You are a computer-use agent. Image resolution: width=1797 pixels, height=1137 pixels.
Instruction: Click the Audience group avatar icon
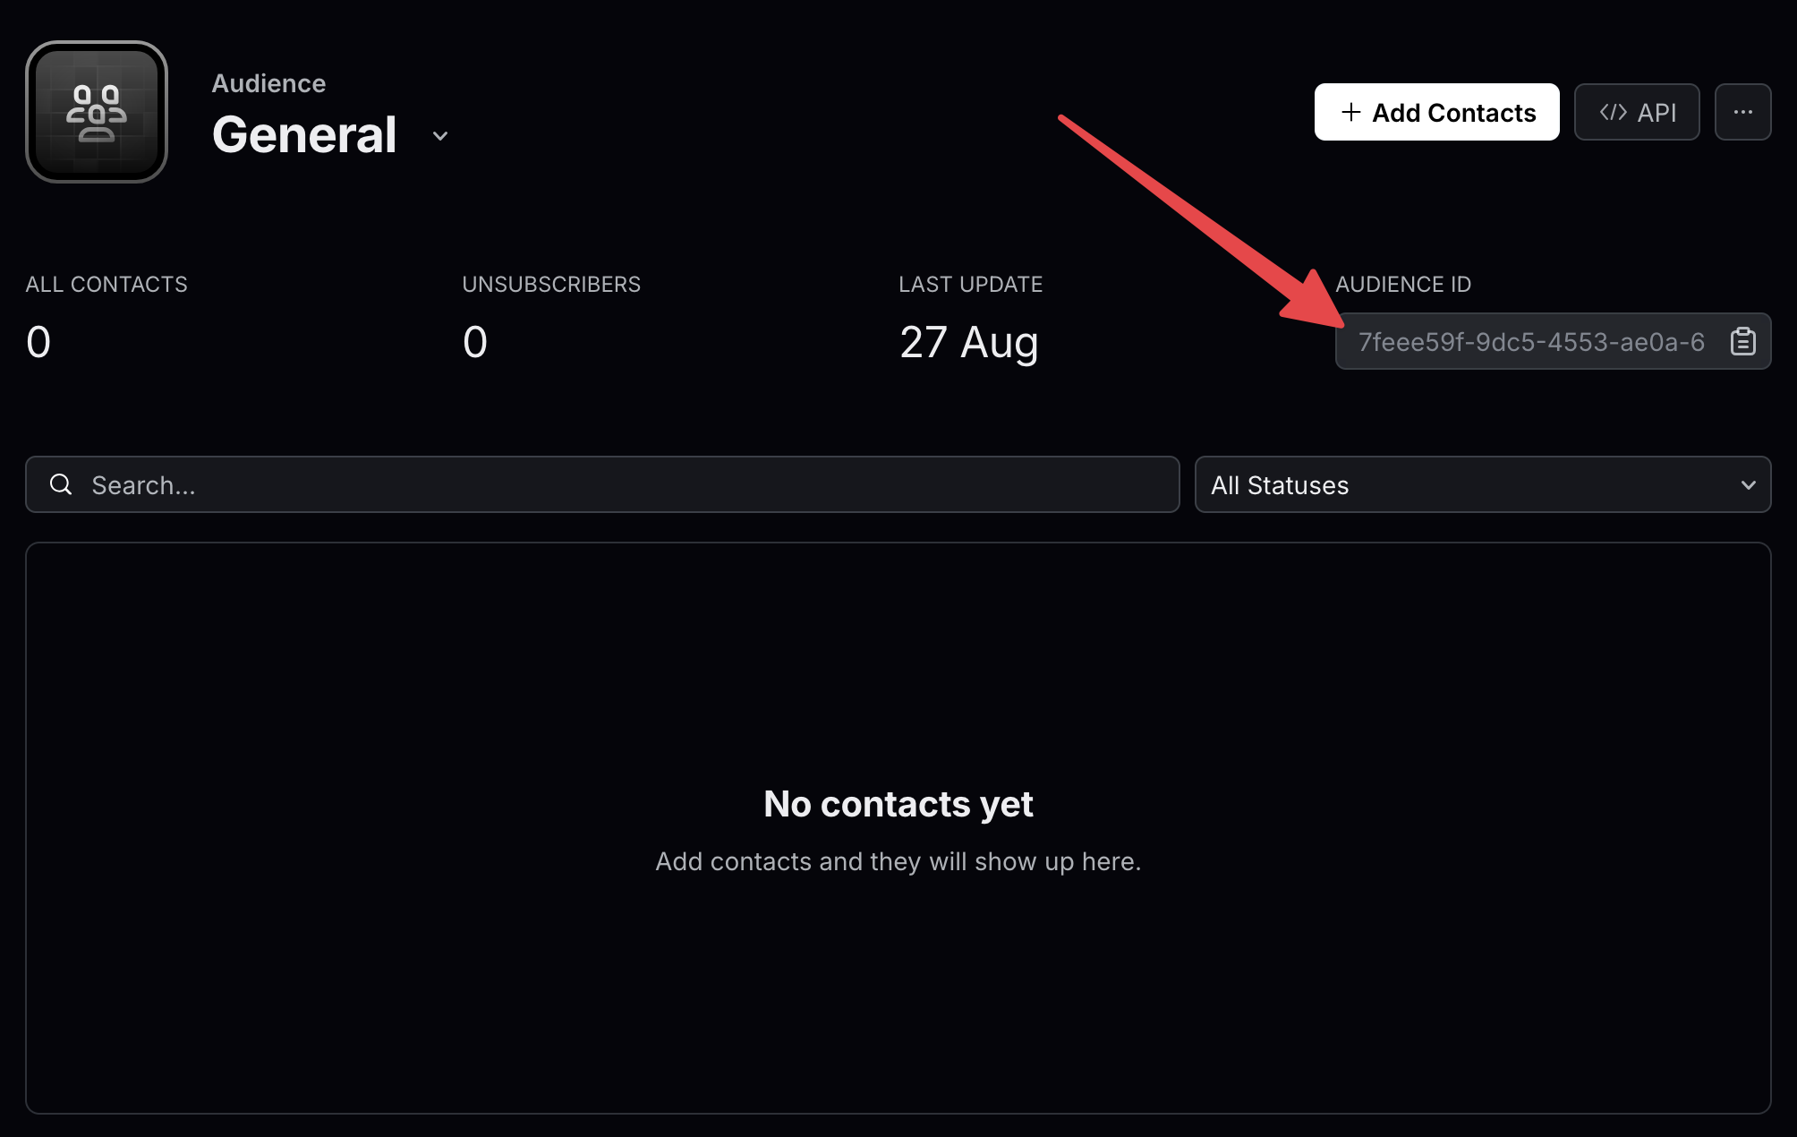click(x=97, y=112)
